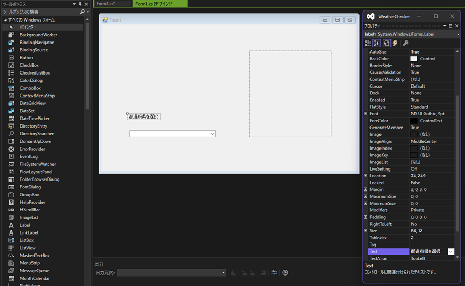Expand the Margin property
Image resolution: width=465 pixels, height=286 pixels.
[365, 189]
